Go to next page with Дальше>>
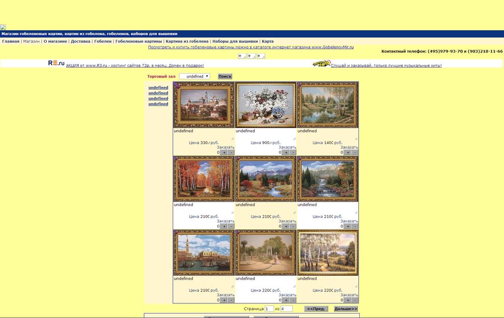The width and height of the screenshot is (504, 318). click(x=346, y=308)
